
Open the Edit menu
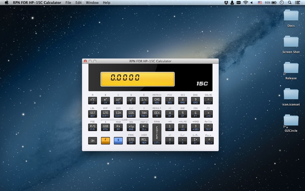click(x=79, y=3)
